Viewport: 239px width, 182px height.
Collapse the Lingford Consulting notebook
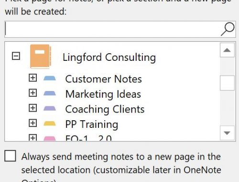(16, 56)
